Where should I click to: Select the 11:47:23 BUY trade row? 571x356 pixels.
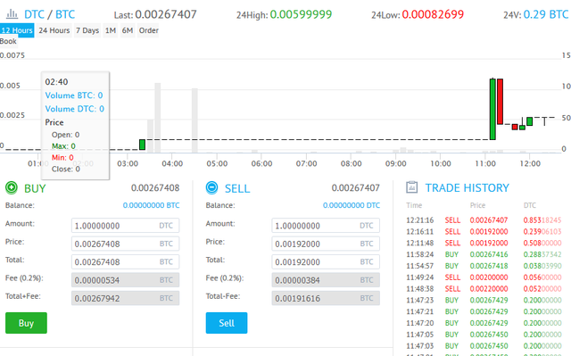pos(484,301)
